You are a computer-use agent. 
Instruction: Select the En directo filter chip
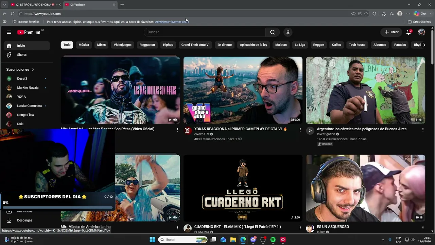tap(225, 45)
